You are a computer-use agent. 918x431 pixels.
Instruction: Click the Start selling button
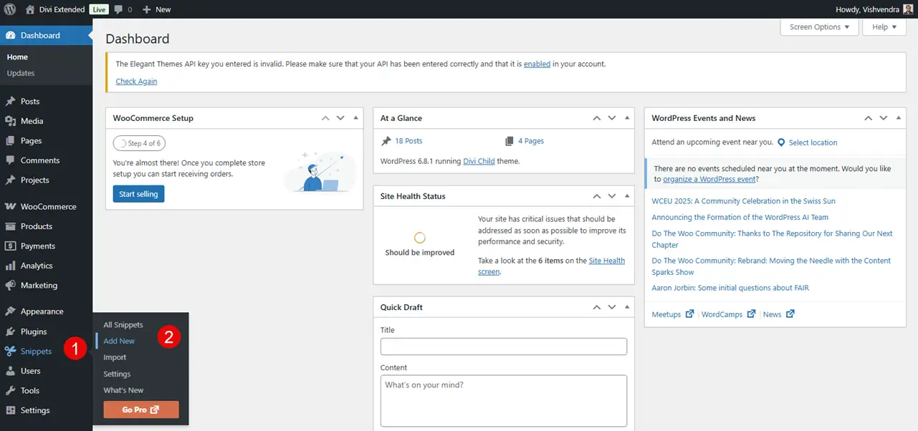coord(138,194)
